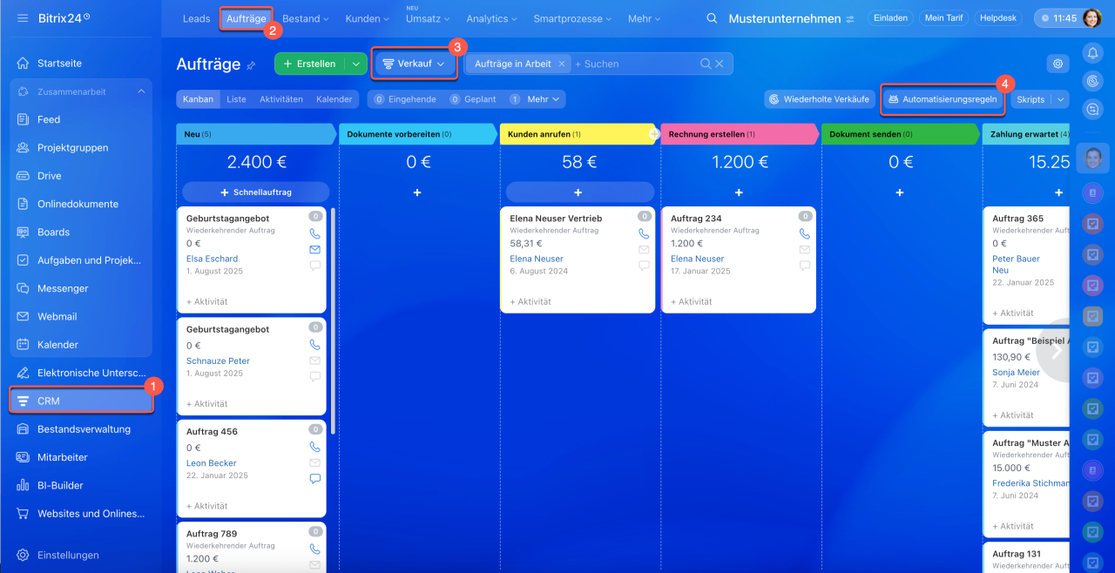Pin the Aufträge page with the pin icon
This screenshot has height=573, width=1115.
pos(251,64)
